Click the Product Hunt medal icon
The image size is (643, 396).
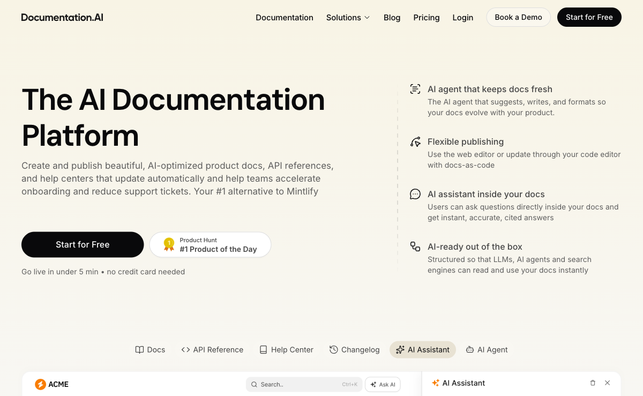tap(169, 245)
